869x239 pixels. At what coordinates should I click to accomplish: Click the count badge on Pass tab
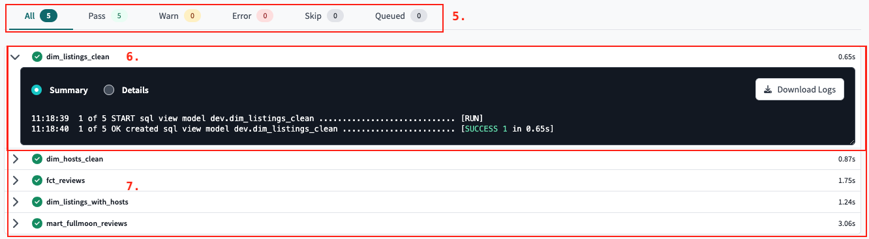[x=118, y=16]
